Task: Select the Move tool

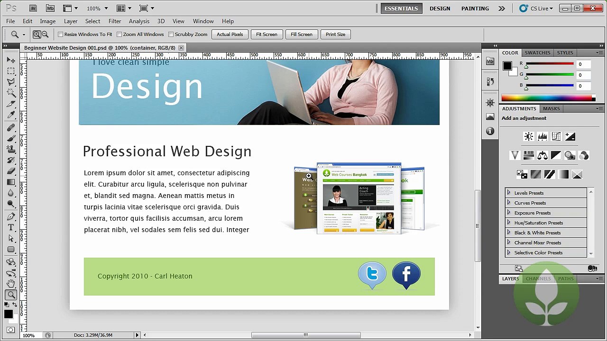Action: point(11,60)
